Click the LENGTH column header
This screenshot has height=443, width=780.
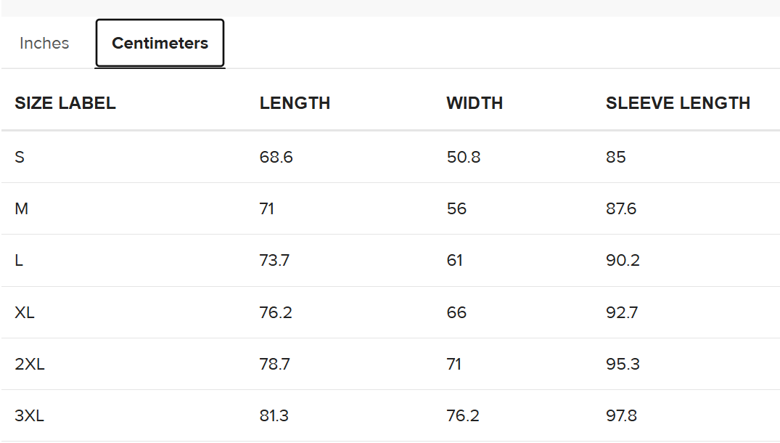coord(295,103)
